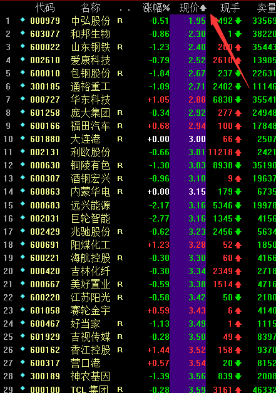Select stock name 内蒙华电
Image resolution: width=276 pixels, height=393 pixels.
90,191
